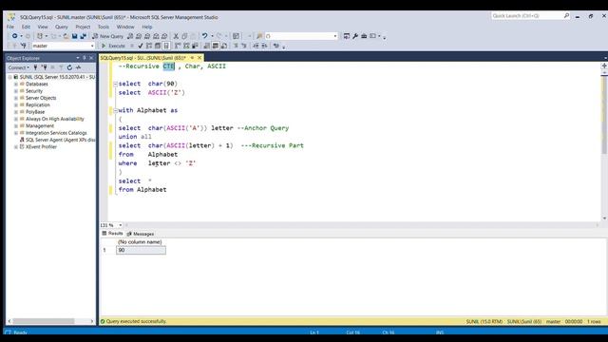Open the Edit menu

[26, 27]
